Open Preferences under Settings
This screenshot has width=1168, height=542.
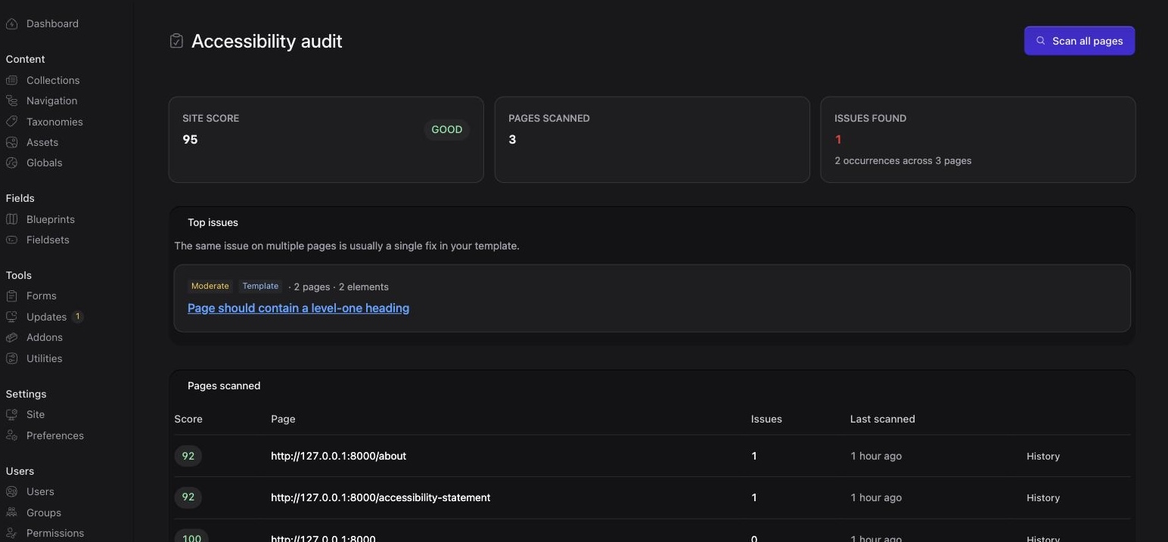pyautogui.click(x=55, y=435)
